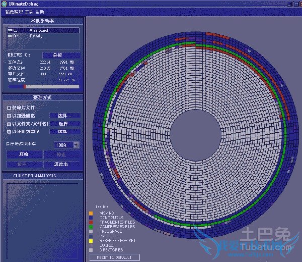The width and height of the screenshot is (302, 262).
Task: Select the C: drive icon row
Action: tap(43, 30)
